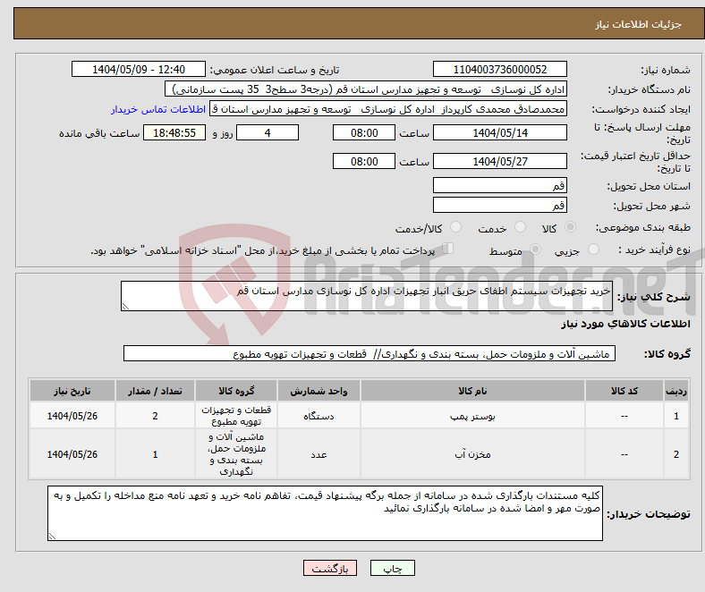
Task: Click the price validity date 1404/05/27
Action: pyautogui.click(x=499, y=161)
